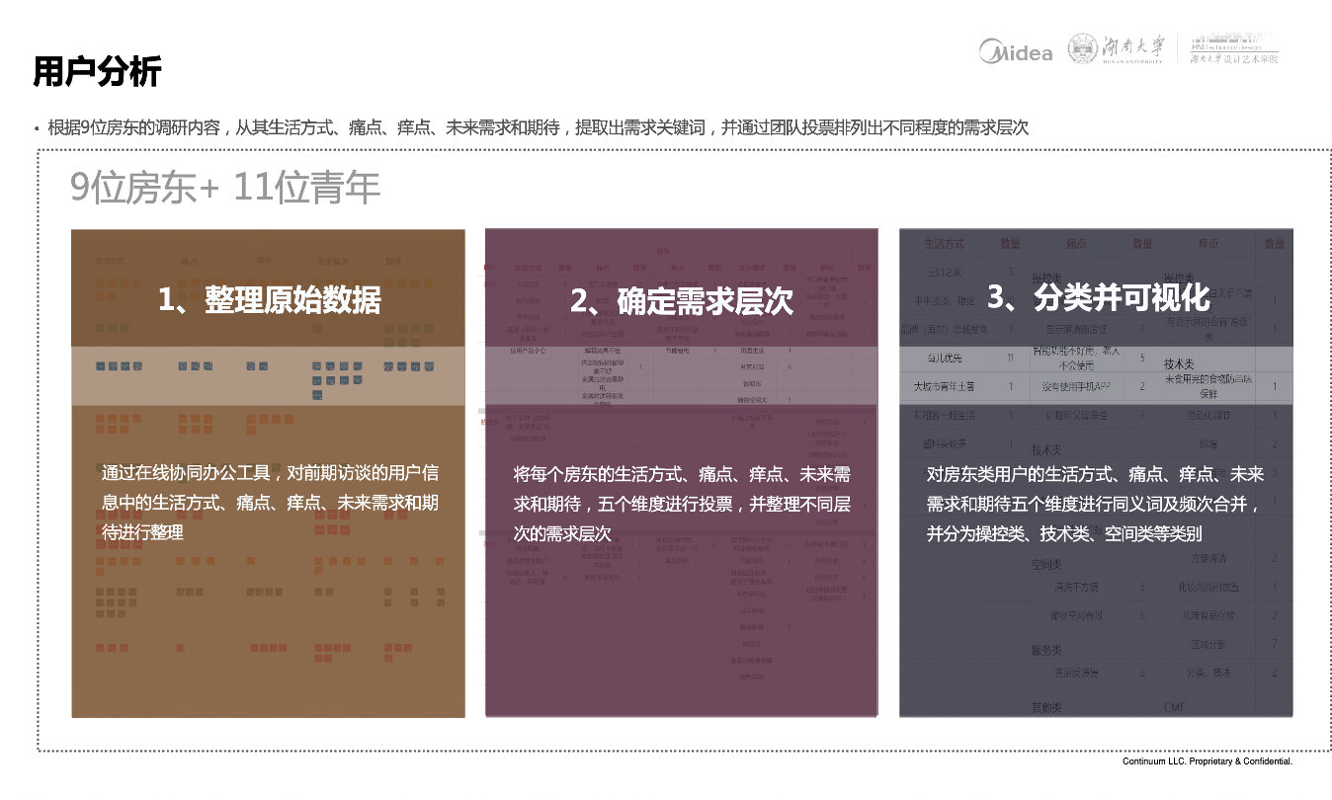Click the CMF table cell
The height and width of the screenshot is (800, 1332).
(x=1174, y=707)
